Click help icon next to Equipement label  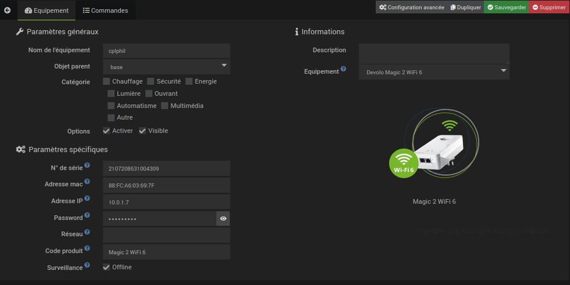(343, 69)
